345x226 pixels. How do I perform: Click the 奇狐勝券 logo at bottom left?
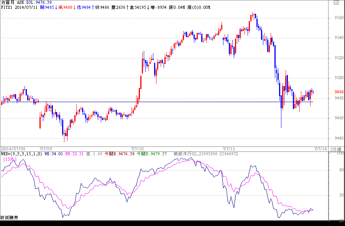(x=9, y=217)
